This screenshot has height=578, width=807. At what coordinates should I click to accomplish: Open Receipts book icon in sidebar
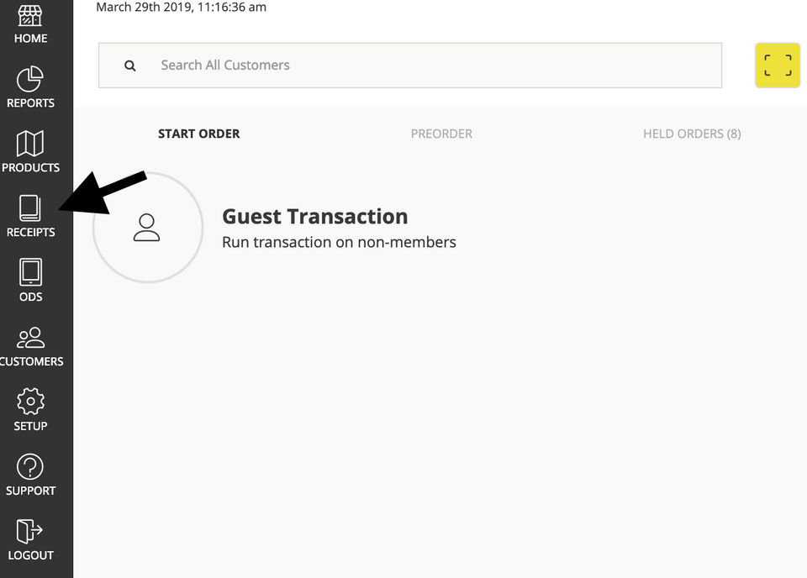[x=30, y=208]
